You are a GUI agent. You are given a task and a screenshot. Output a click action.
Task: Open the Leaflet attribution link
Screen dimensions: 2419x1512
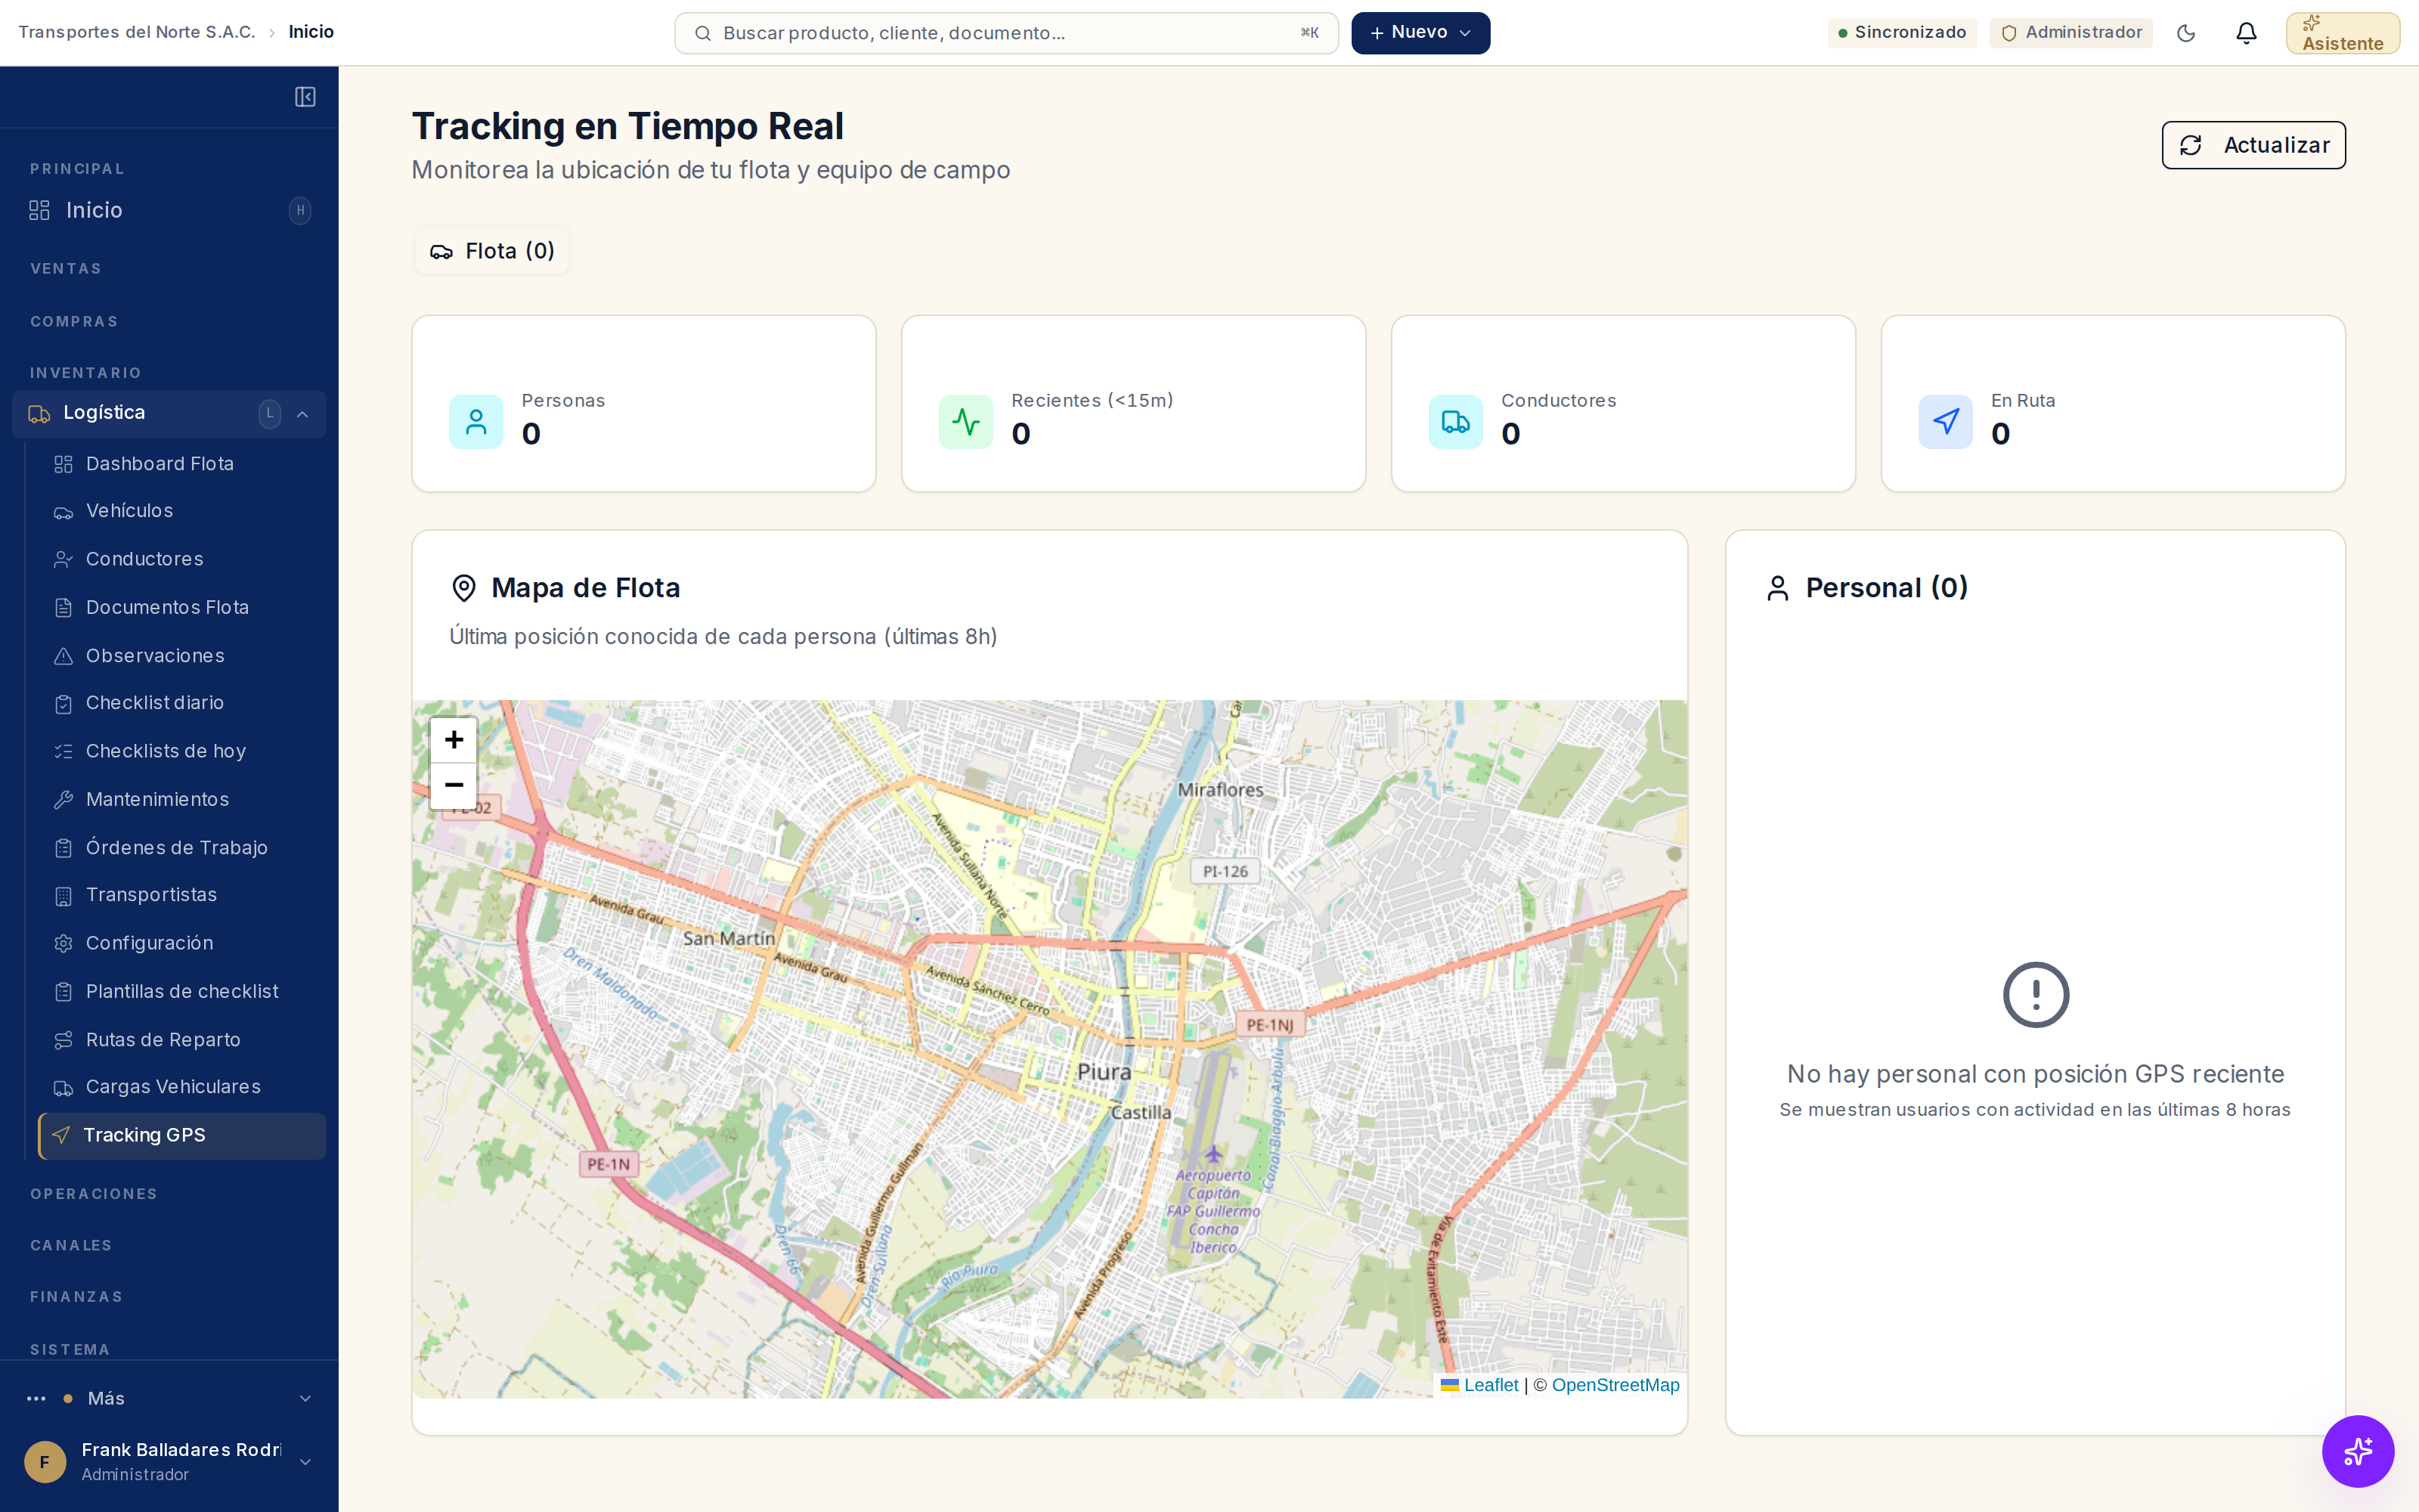click(1491, 1385)
